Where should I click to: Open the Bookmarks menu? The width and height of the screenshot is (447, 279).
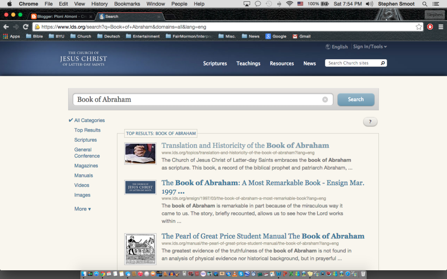tap(127, 3)
